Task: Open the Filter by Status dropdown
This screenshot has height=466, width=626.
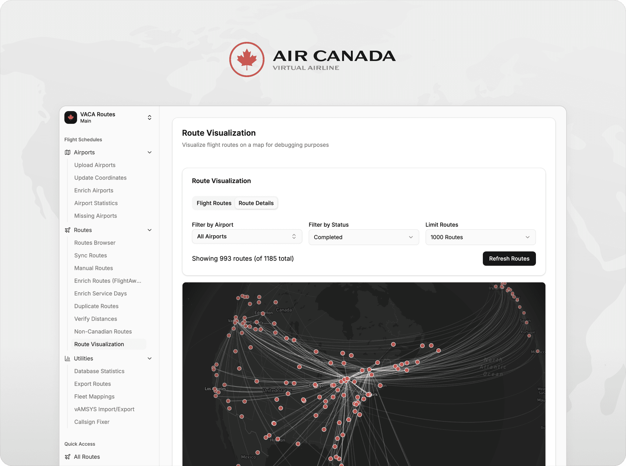Action: 364,237
